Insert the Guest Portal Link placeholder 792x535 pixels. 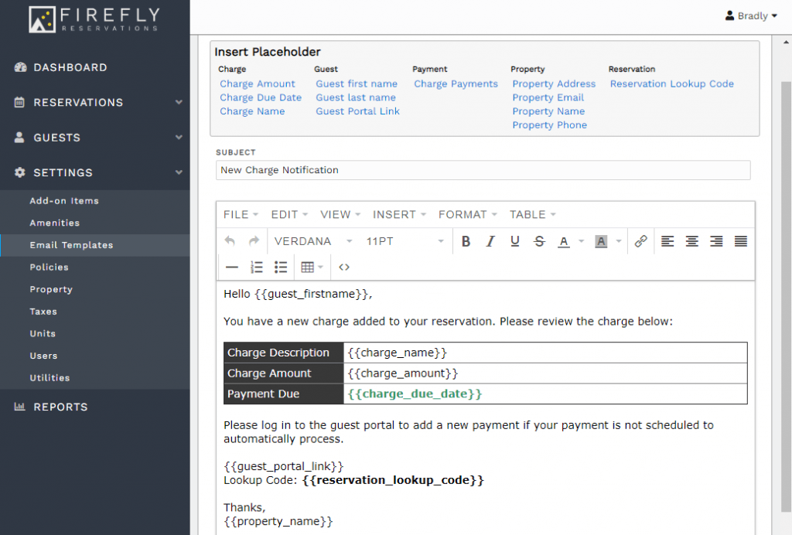357,111
